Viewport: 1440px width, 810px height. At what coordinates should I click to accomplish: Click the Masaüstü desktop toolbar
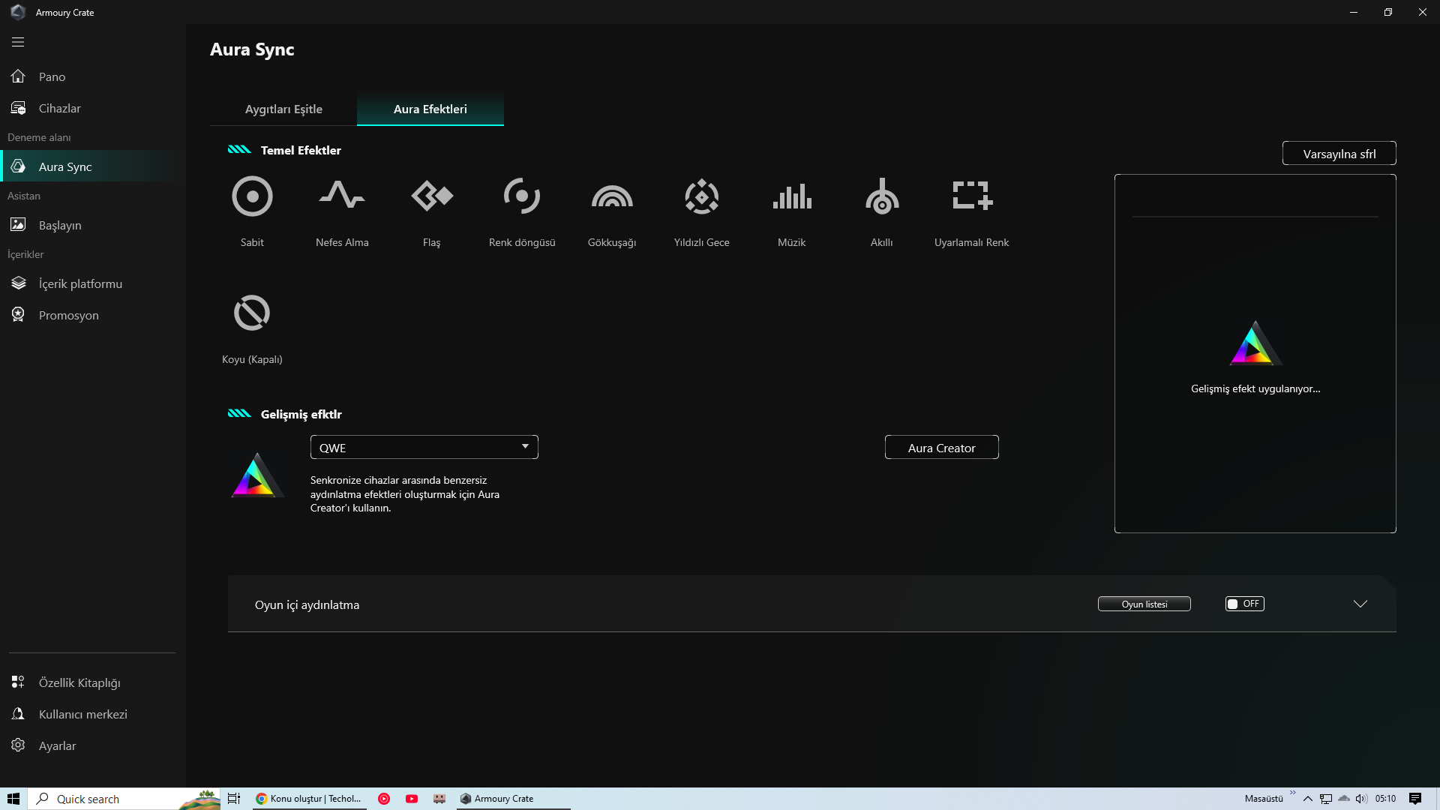coord(1264,799)
